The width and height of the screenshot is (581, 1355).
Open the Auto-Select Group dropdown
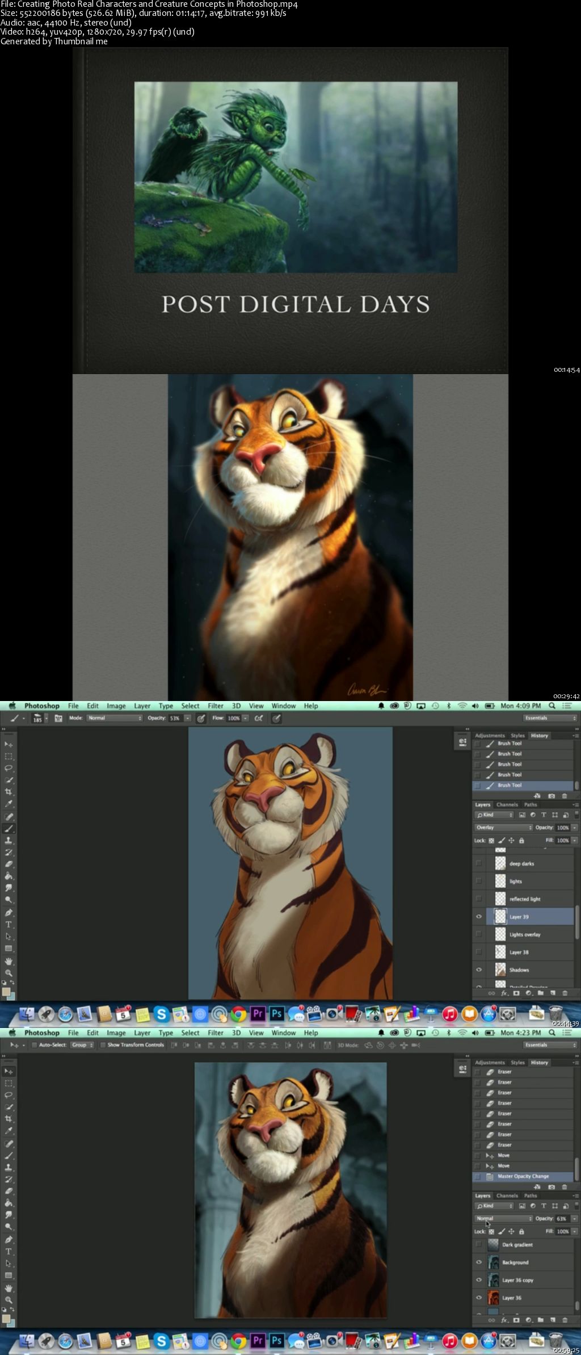82,1045
